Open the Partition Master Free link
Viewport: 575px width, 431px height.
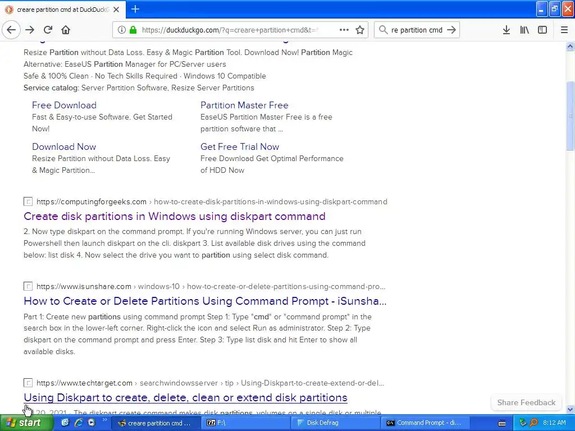(x=244, y=105)
